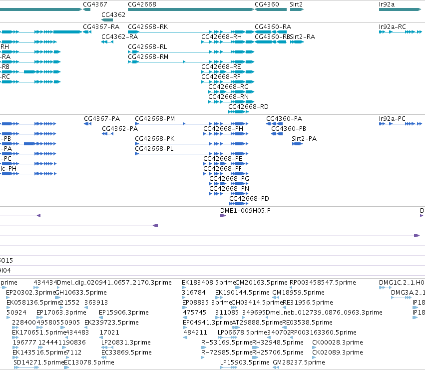Click EST RH32948.5prime
This screenshot has height=370, width=425.
(x=255, y=348)
